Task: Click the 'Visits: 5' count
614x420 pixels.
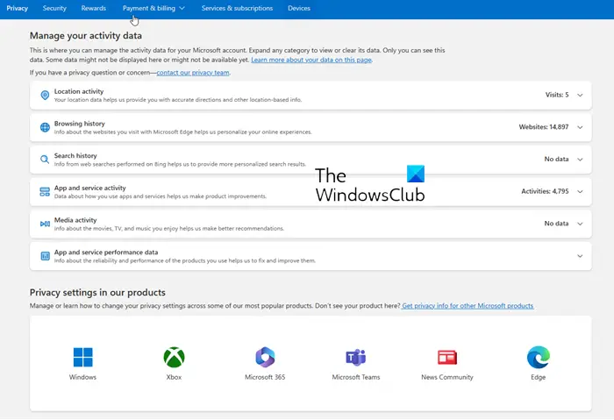Action: coord(557,95)
